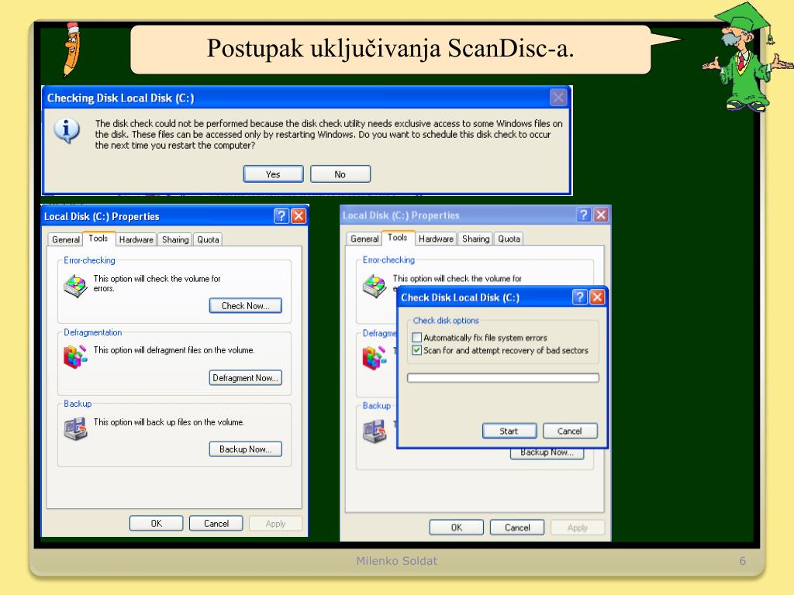
Task: Click the help question mark on Check Disk dialog
Action: [580, 297]
